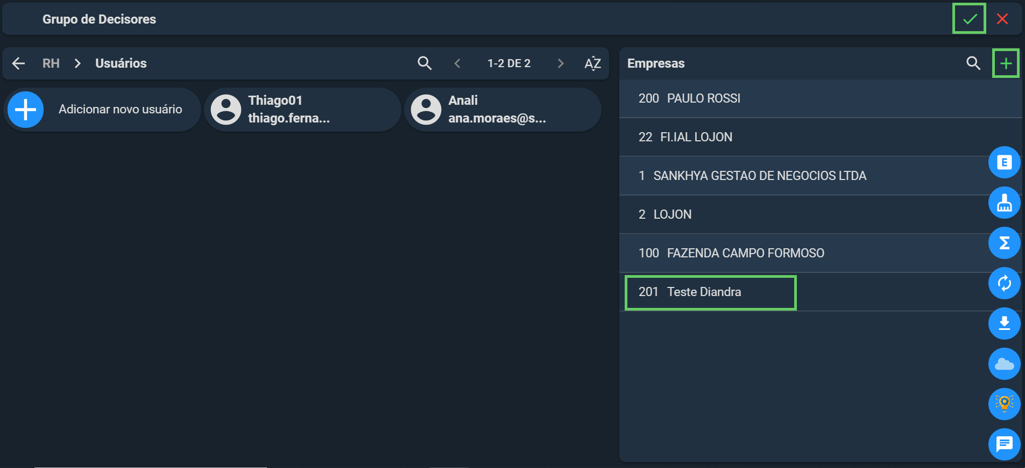
Task: Click the Usuários breadcrumb label
Action: (121, 63)
